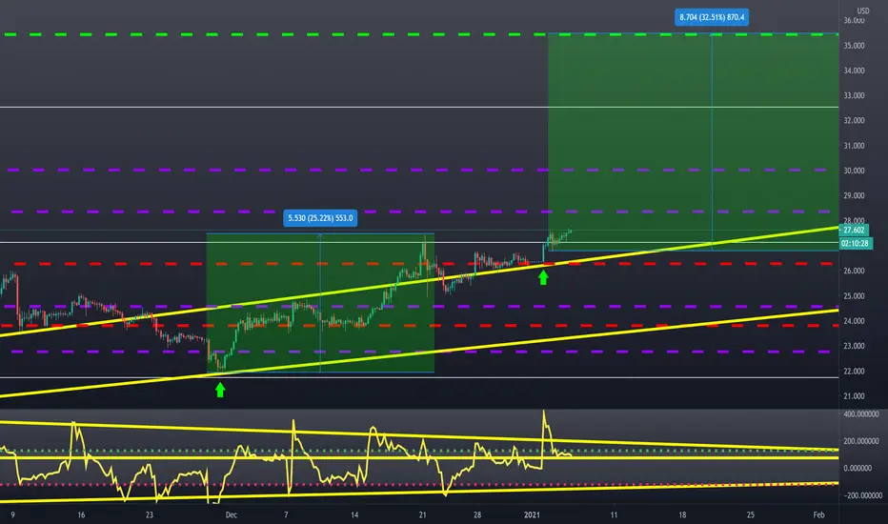888x524 pixels.
Task: Click the 31.000 price axis label
Action: [x=854, y=146]
